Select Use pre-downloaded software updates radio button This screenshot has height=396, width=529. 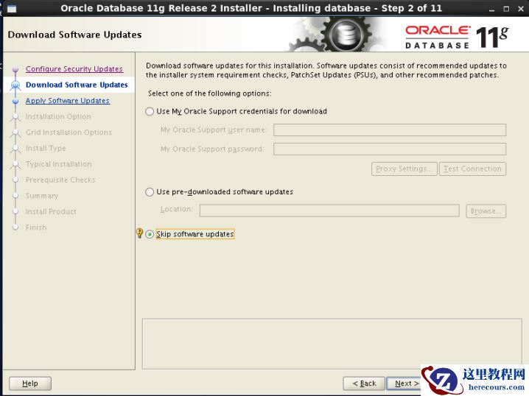point(150,192)
